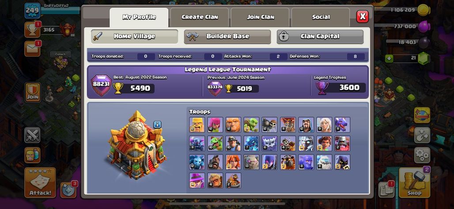The height and width of the screenshot is (209, 454).
Task: Select the Barbarian troop icon
Action: pyautogui.click(x=197, y=125)
